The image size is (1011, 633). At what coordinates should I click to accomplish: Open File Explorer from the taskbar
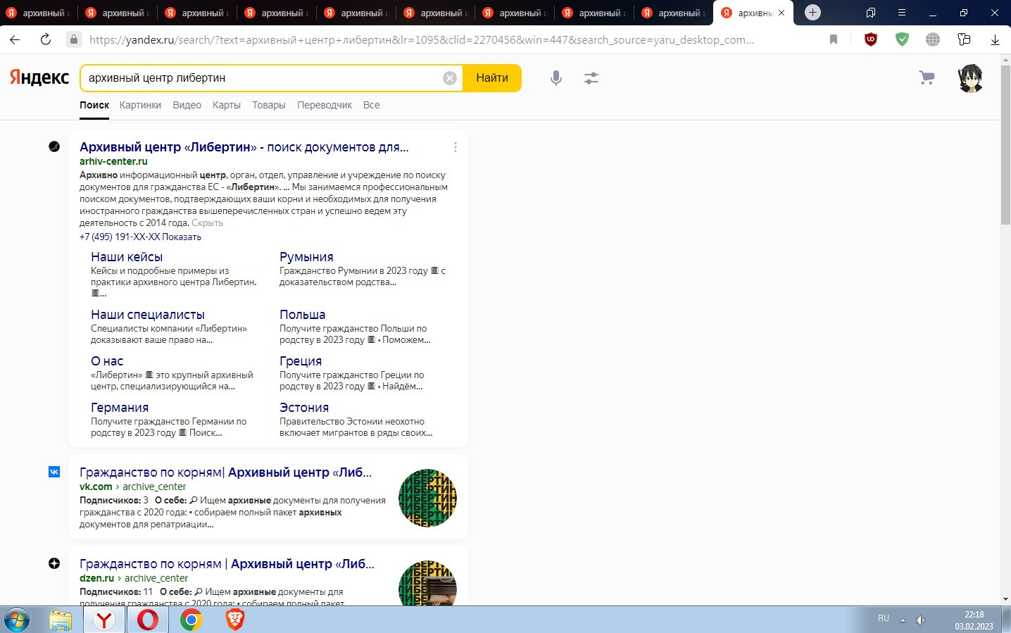61,620
